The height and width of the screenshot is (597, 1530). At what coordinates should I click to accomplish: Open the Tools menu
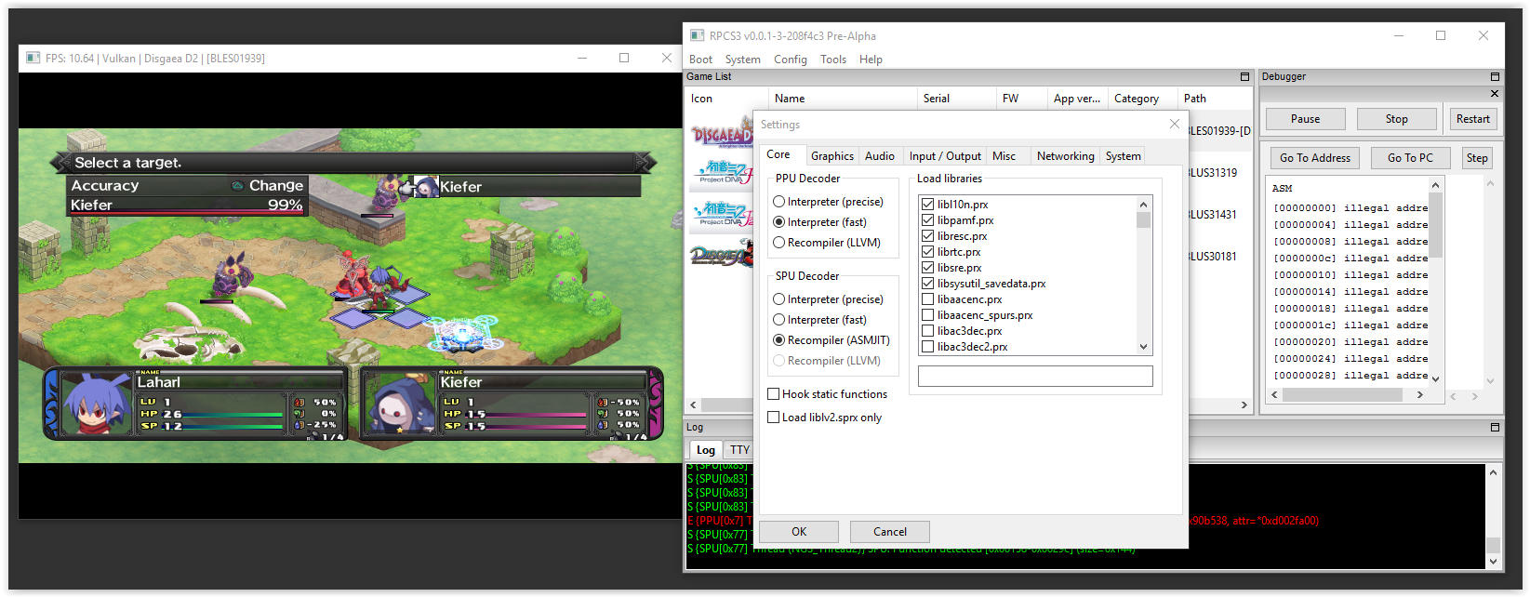[x=833, y=60]
